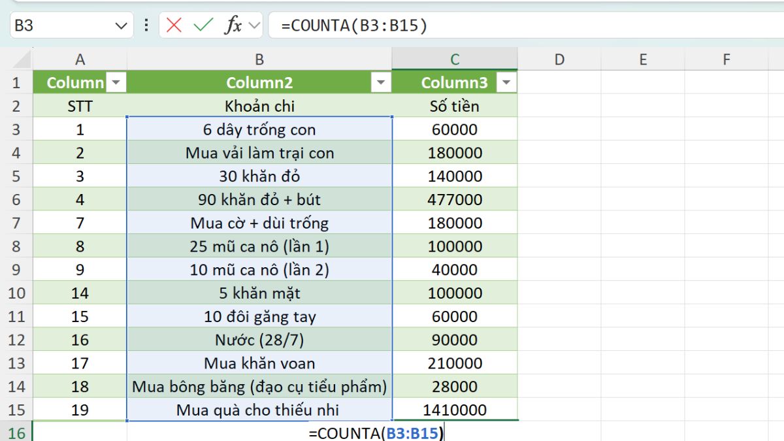Image resolution: width=784 pixels, height=441 pixels.
Task: Click inside the formula bar text
Action: [353, 25]
